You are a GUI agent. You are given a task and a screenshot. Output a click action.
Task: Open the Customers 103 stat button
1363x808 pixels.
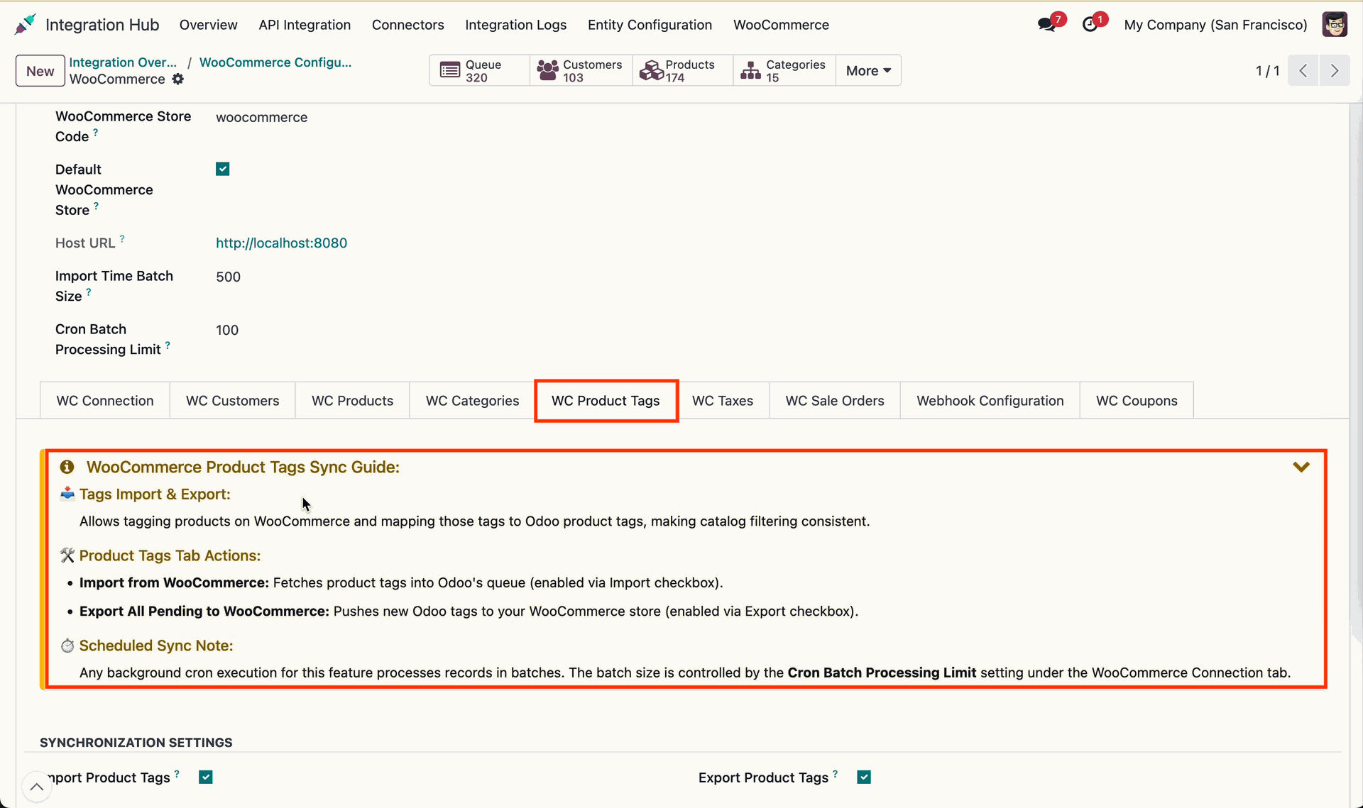click(581, 70)
